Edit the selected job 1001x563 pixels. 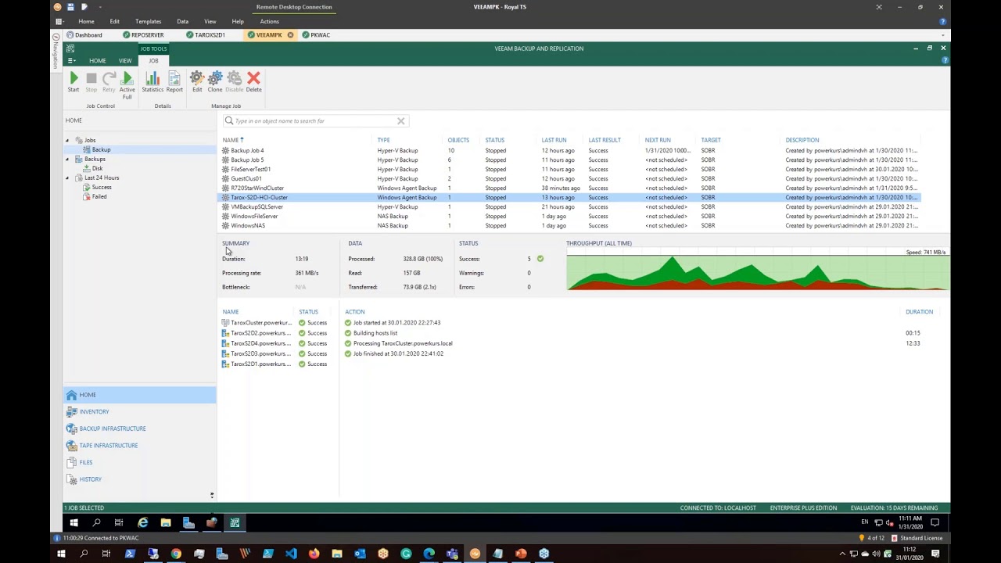click(x=197, y=81)
